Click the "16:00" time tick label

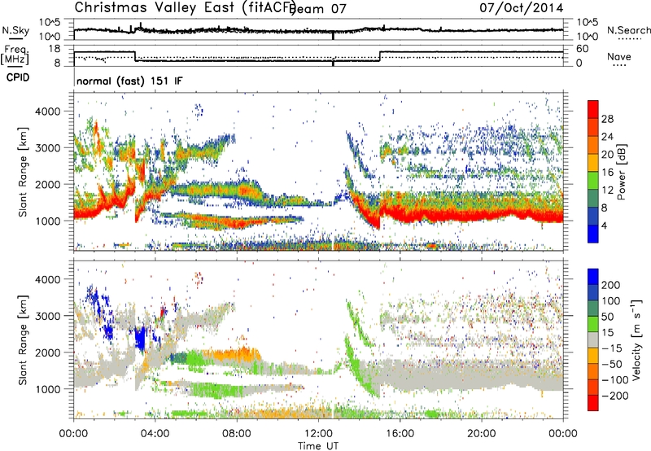click(400, 434)
